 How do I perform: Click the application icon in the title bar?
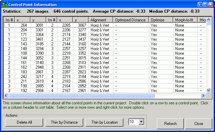(x=5, y=4)
